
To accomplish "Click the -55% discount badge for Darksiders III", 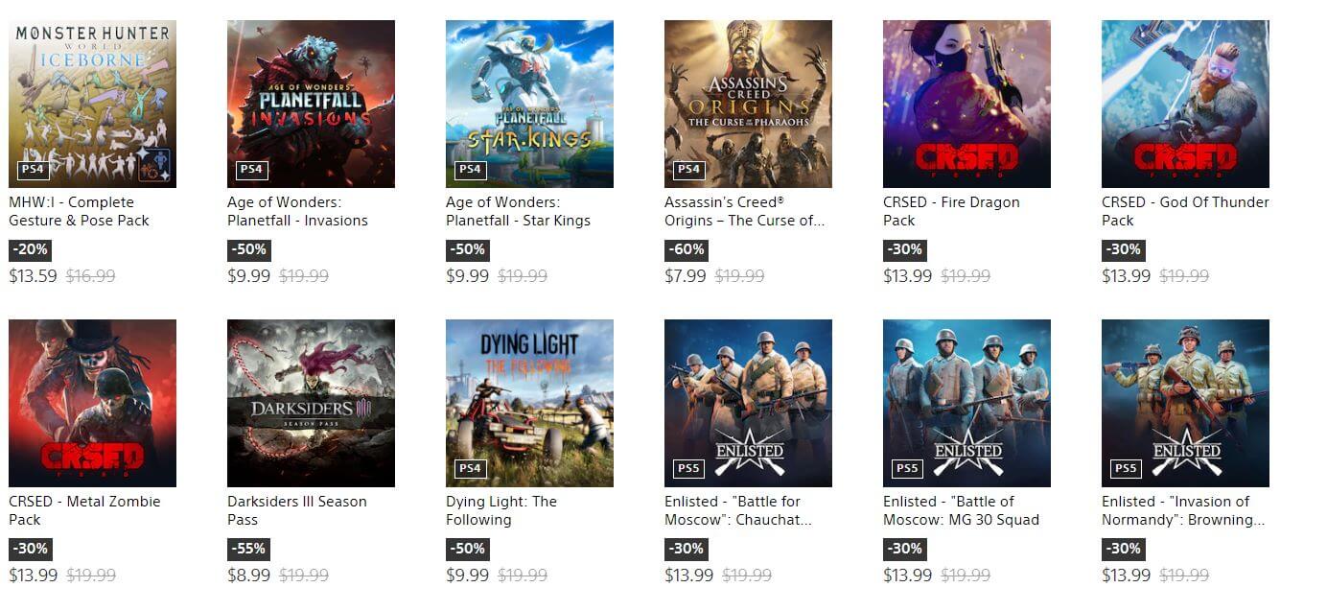I will [249, 549].
